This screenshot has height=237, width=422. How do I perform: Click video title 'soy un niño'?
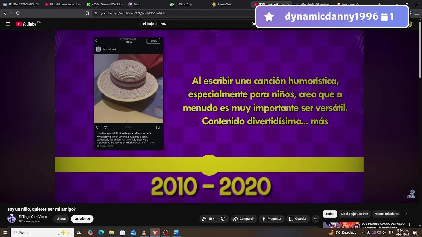(42, 209)
